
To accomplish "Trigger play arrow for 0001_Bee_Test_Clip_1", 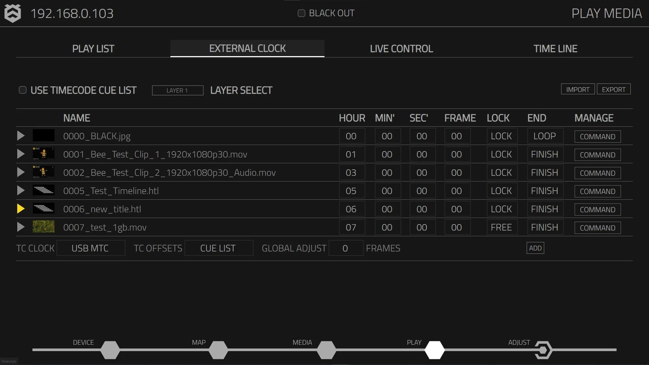I will 21,154.
